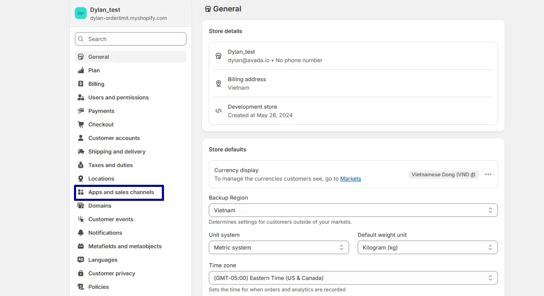Click the Store details heading text

tap(226, 31)
